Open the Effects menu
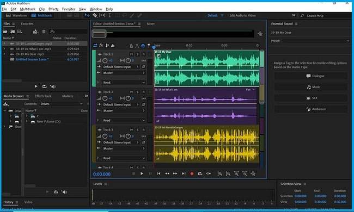This screenshot has height=212, width=354. coord(53,9)
